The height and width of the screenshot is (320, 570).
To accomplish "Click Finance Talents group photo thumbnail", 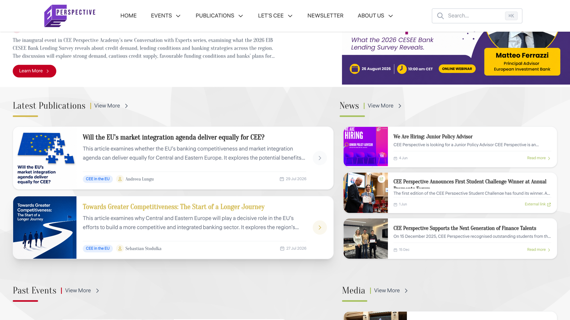I will [x=366, y=239].
